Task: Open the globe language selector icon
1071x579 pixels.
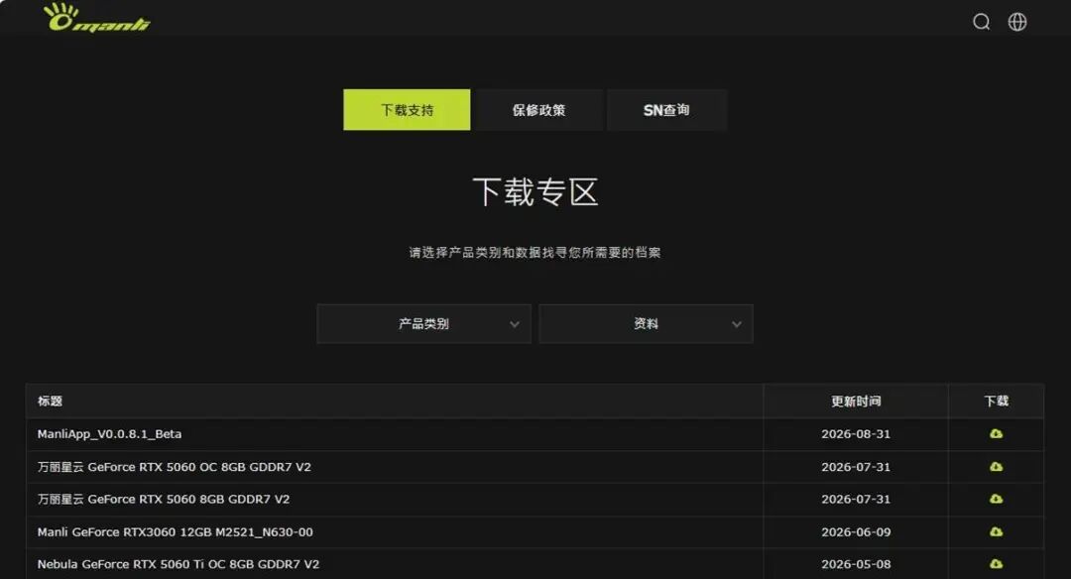Action: tap(1017, 22)
